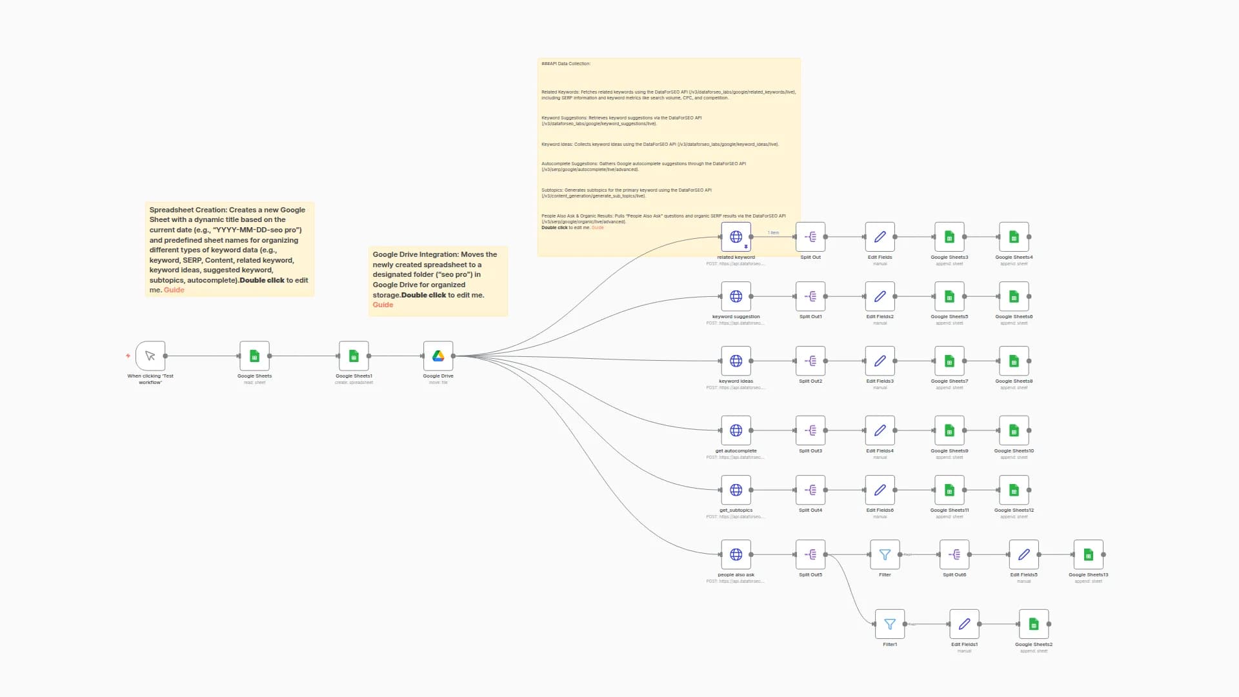Open the "Edit Fields3" node
The height and width of the screenshot is (697, 1239).
(880, 361)
